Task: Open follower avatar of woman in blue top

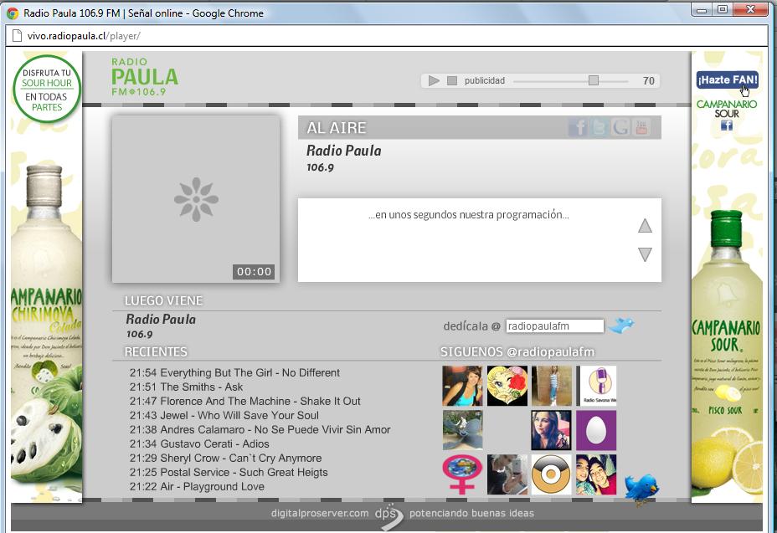Action: coord(462,386)
